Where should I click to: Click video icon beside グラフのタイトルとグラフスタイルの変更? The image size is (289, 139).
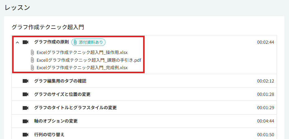point(25,108)
